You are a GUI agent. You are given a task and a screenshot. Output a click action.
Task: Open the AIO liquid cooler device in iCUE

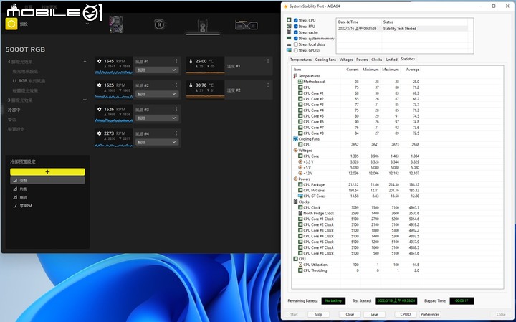pos(160,24)
